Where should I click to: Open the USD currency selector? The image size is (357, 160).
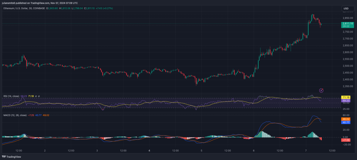pyautogui.click(x=348, y=8)
